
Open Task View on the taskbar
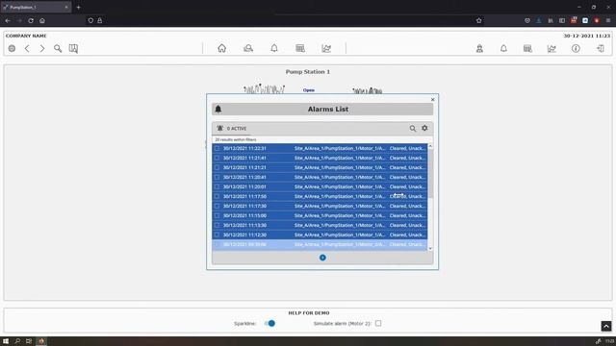(29, 341)
